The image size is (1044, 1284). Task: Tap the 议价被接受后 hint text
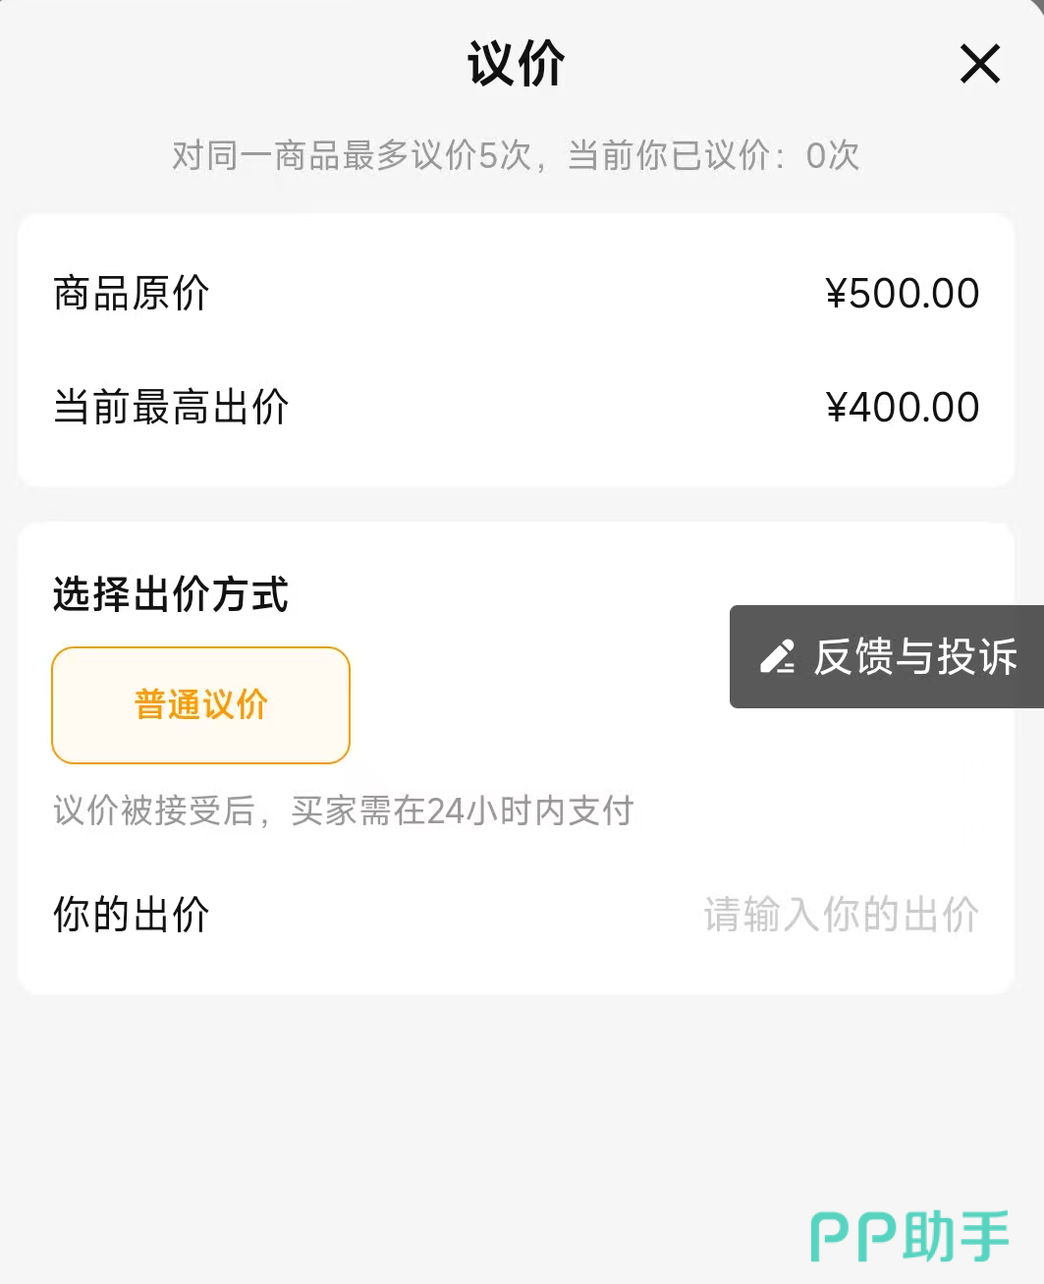tap(153, 810)
